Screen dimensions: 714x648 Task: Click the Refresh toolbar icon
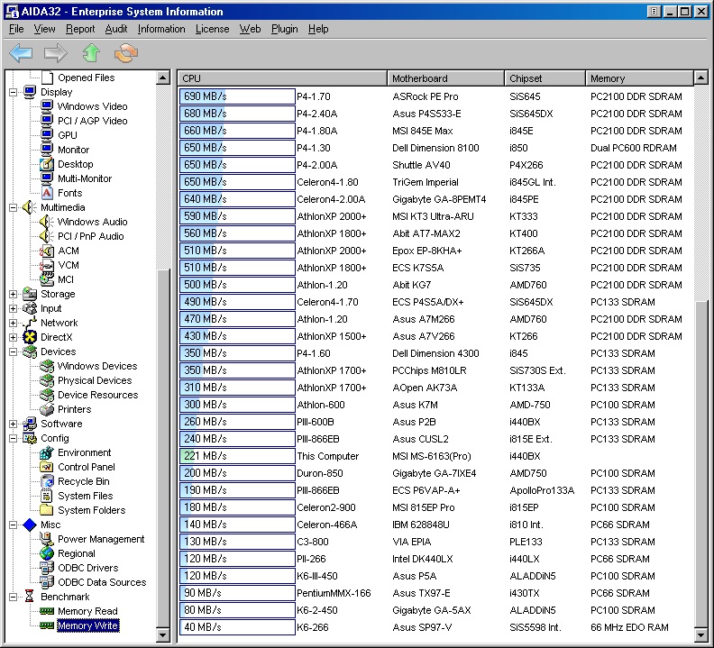coord(126,53)
